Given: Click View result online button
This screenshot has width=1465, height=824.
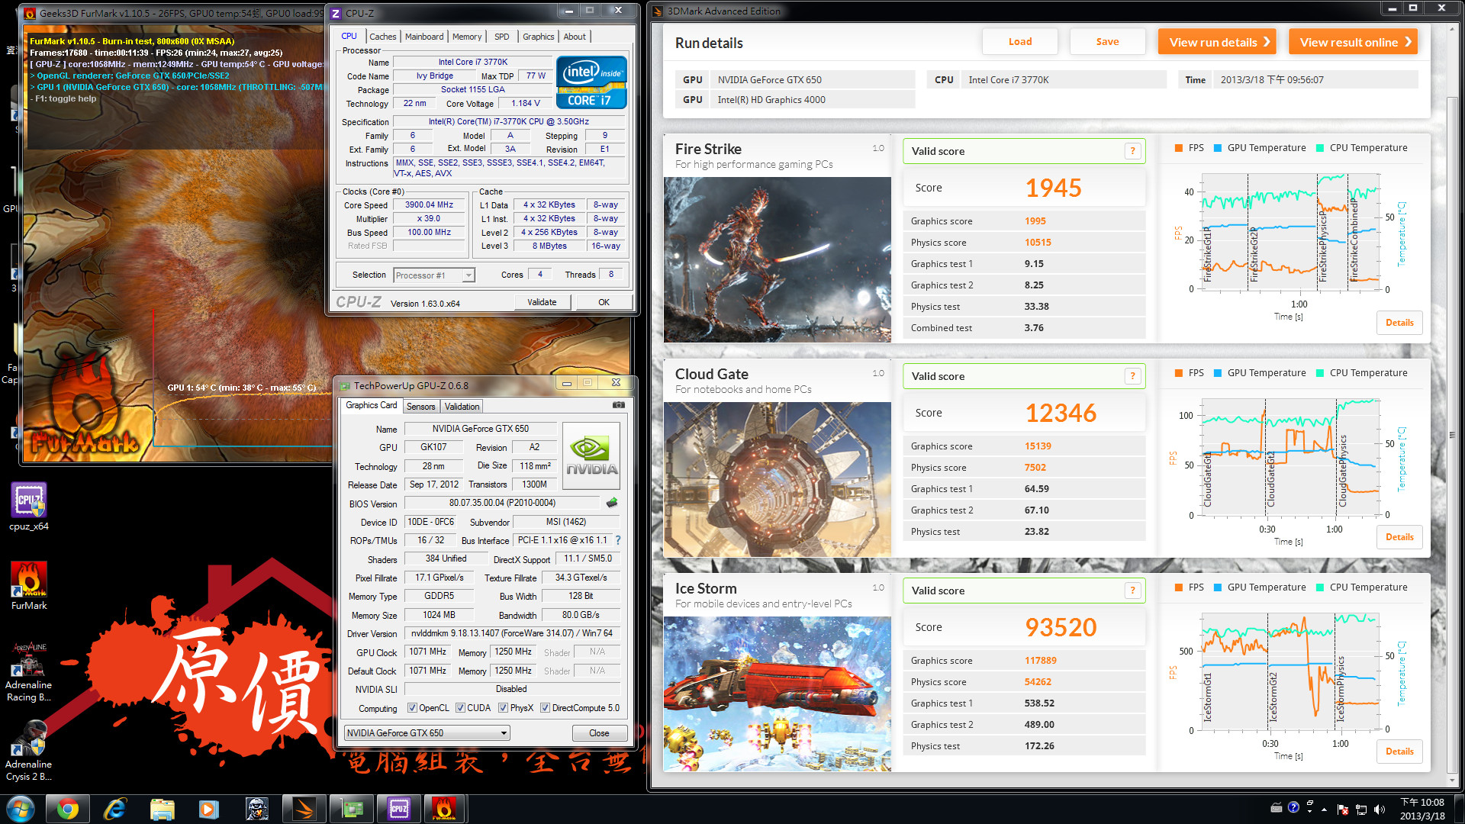Looking at the screenshot, I should [x=1353, y=42].
